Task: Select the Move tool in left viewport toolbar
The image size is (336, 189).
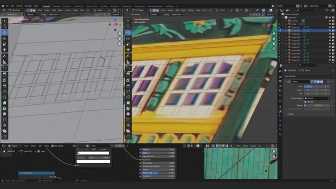Action: [5, 33]
